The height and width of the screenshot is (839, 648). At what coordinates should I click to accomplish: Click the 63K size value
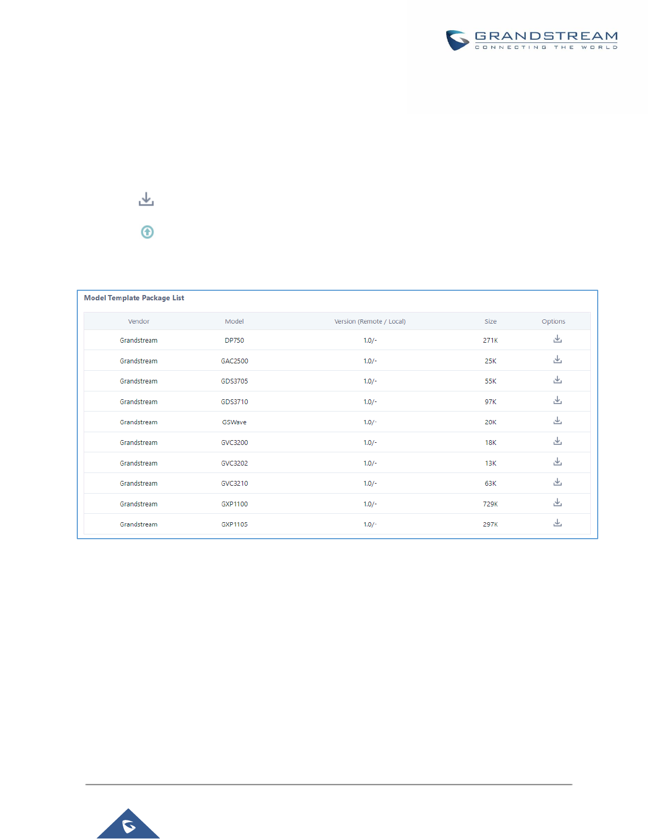coord(491,484)
